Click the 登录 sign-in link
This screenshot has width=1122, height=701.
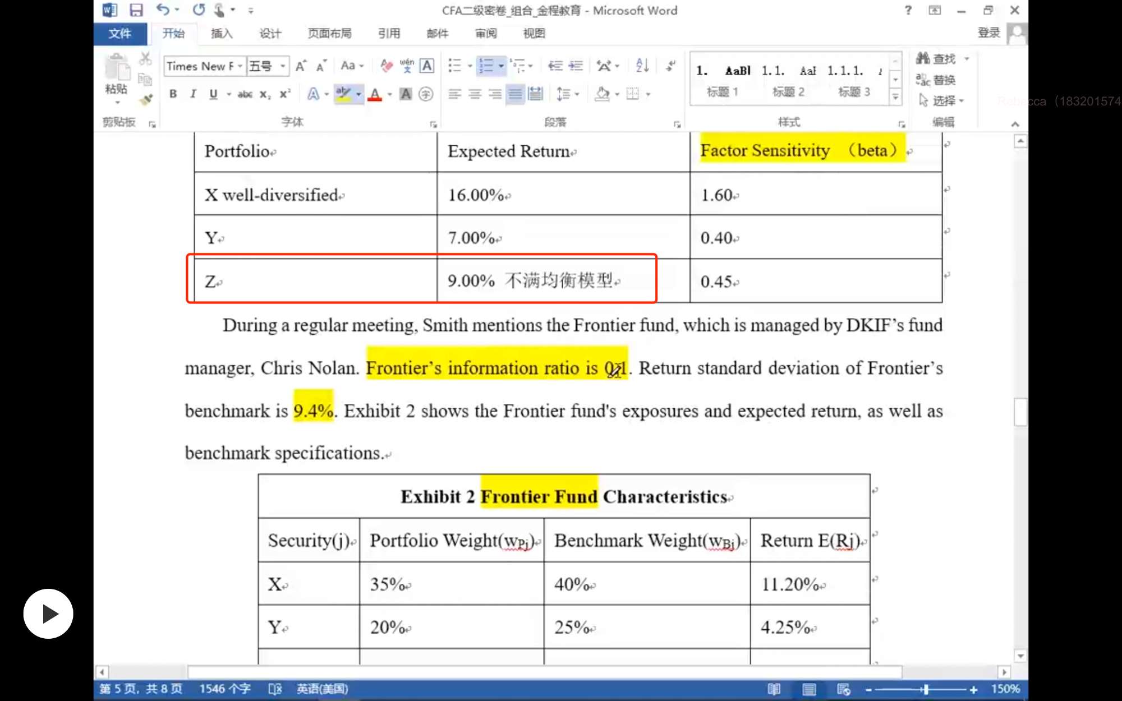click(988, 33)
